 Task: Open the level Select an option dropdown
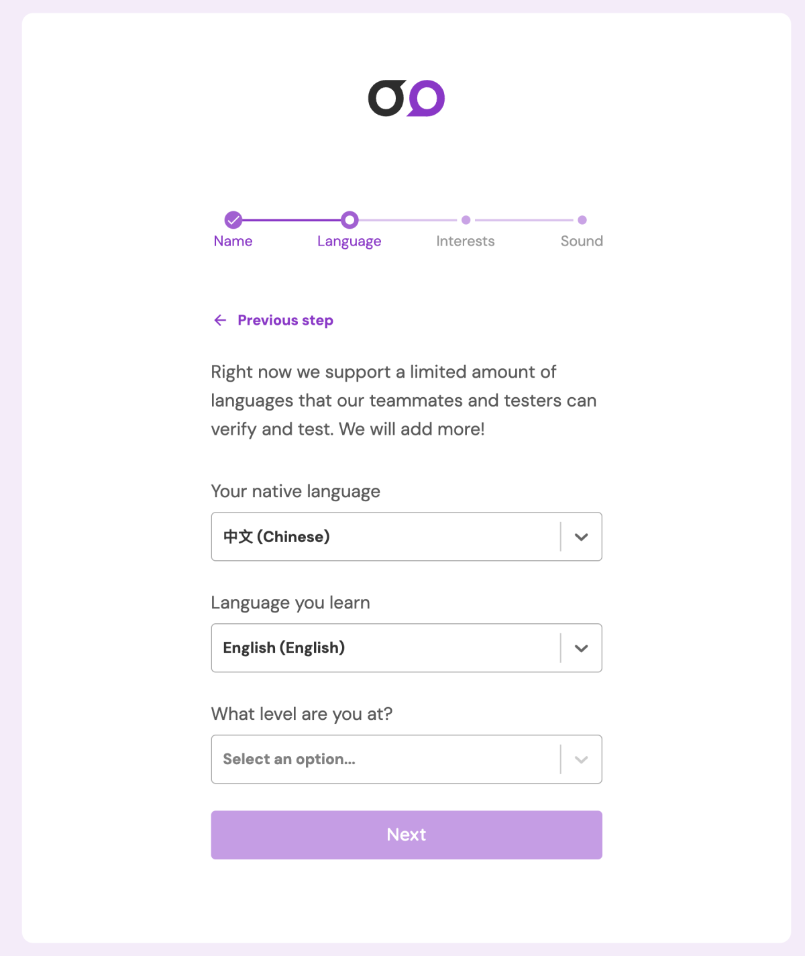pos(386,759)
